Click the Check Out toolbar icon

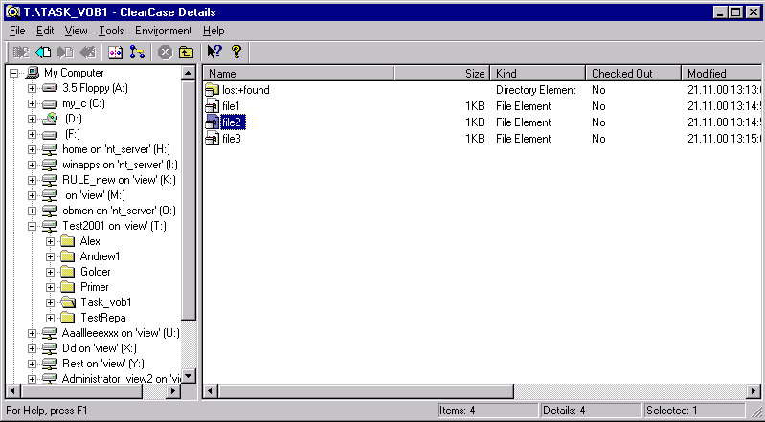point(43,53)
